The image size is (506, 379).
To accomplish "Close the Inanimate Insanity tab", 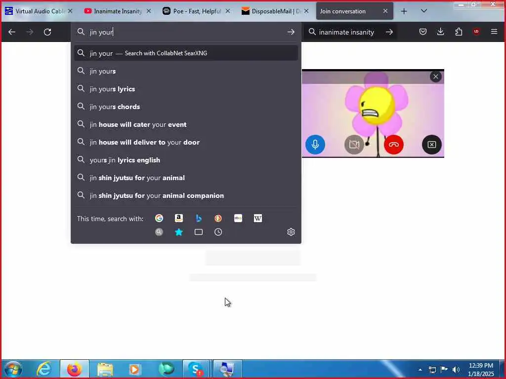I will point(149,11).
